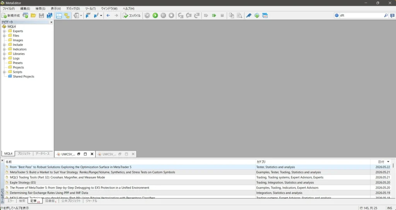Click the stop debugging icon

point(171,15)
